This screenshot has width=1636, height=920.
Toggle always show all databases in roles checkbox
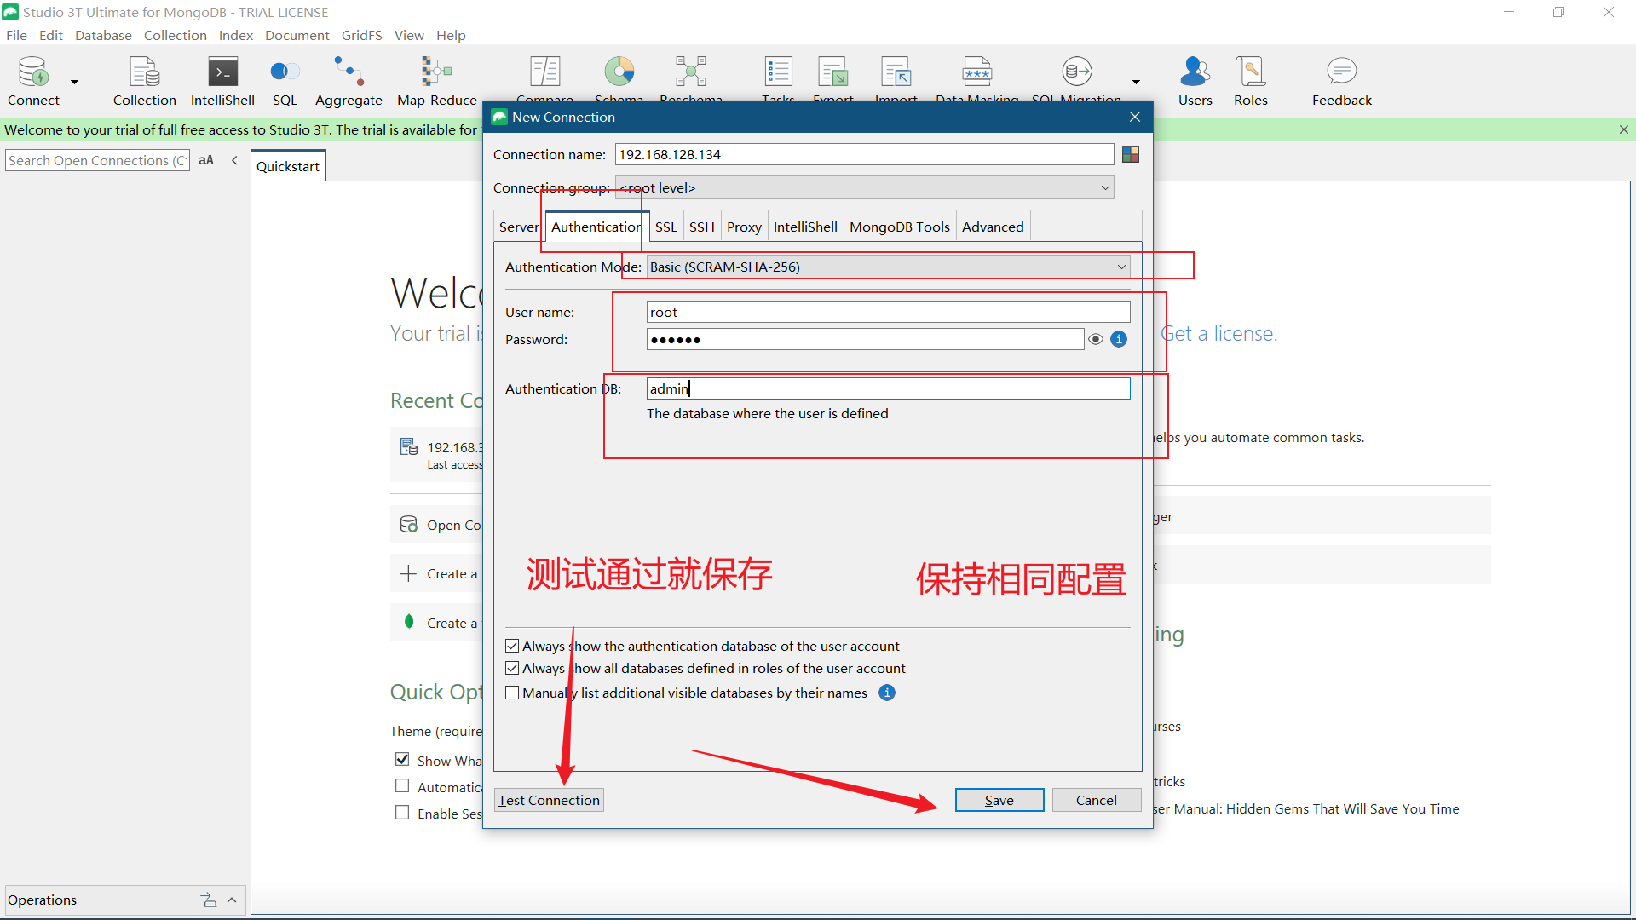pos(512,668)
